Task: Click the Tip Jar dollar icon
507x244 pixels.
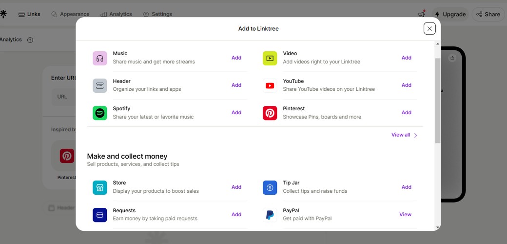Action: pyautogui.click(x=270, y=188)
